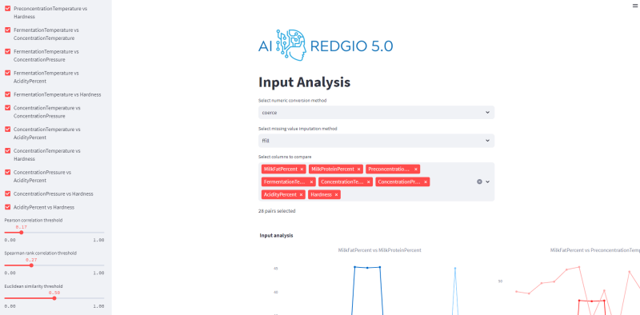Viewport: 640px width, 315px height.
Task: Click the '28 pairs selected' text
Action: click(277, 211)
